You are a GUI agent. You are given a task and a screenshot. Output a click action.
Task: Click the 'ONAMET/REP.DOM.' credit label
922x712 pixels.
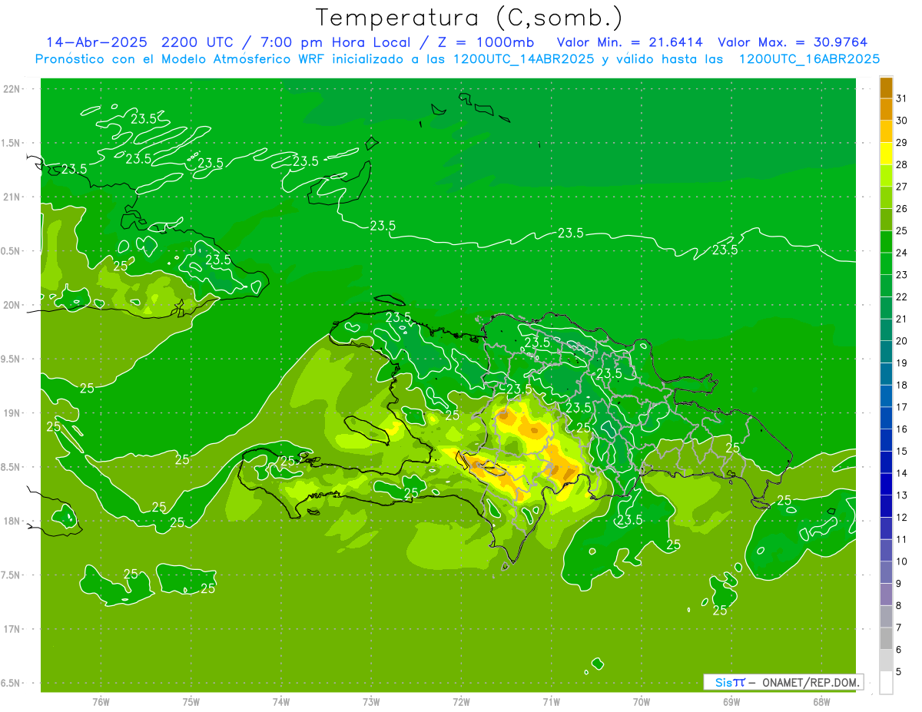[811, 682]
